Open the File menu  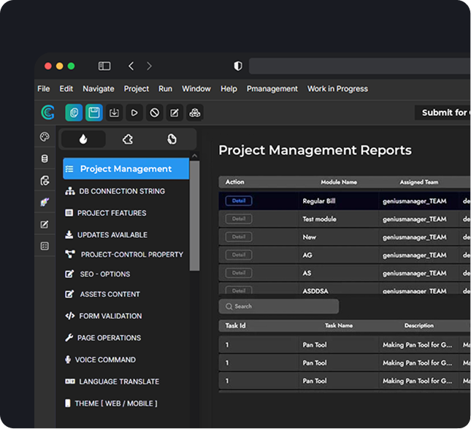(44, 89)
